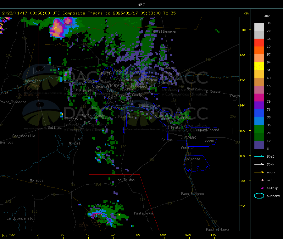Click the cyan 'current' oval legend icon

tap(259, 196)
